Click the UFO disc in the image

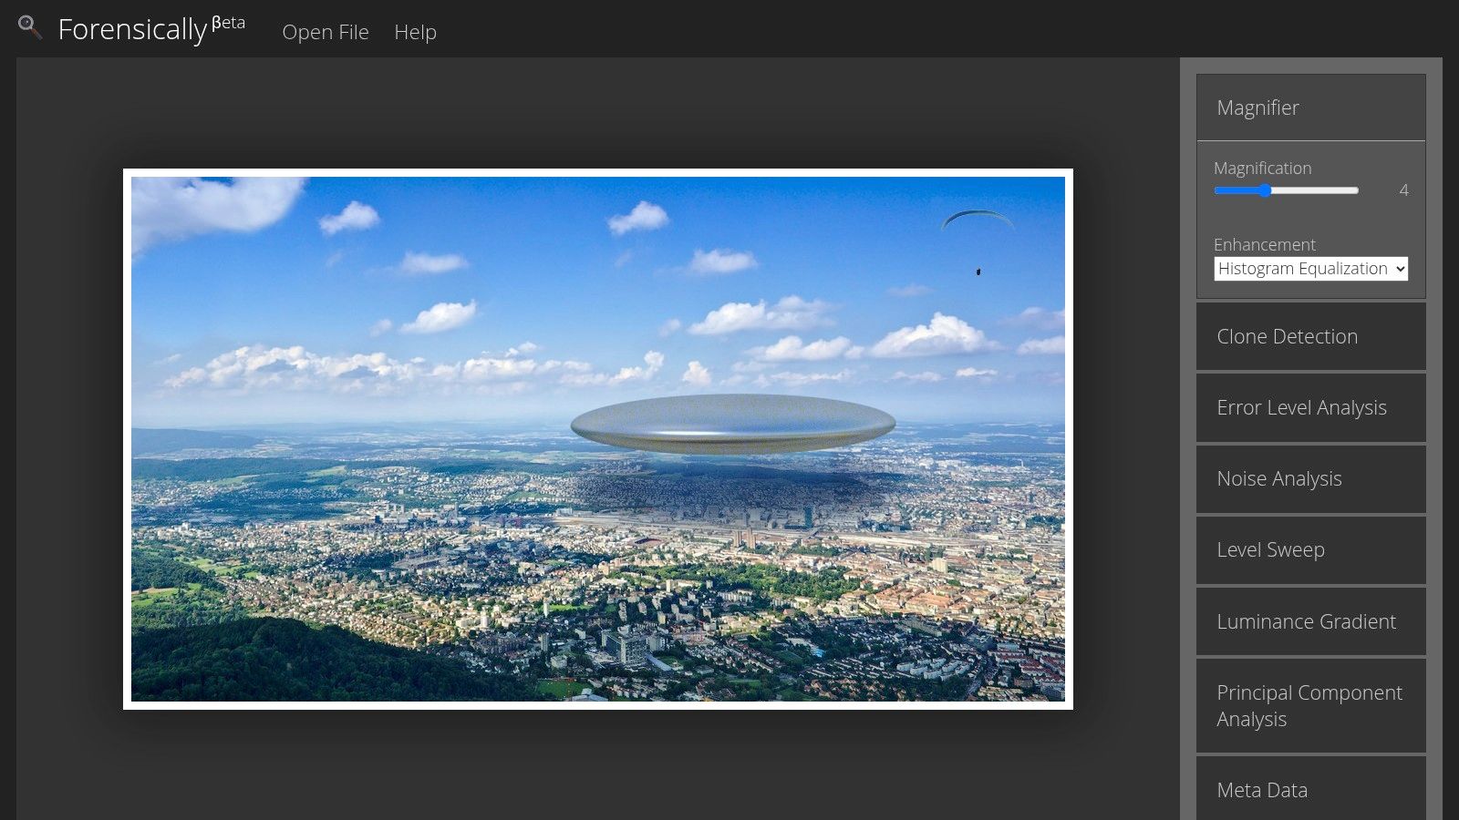[732, 424]
